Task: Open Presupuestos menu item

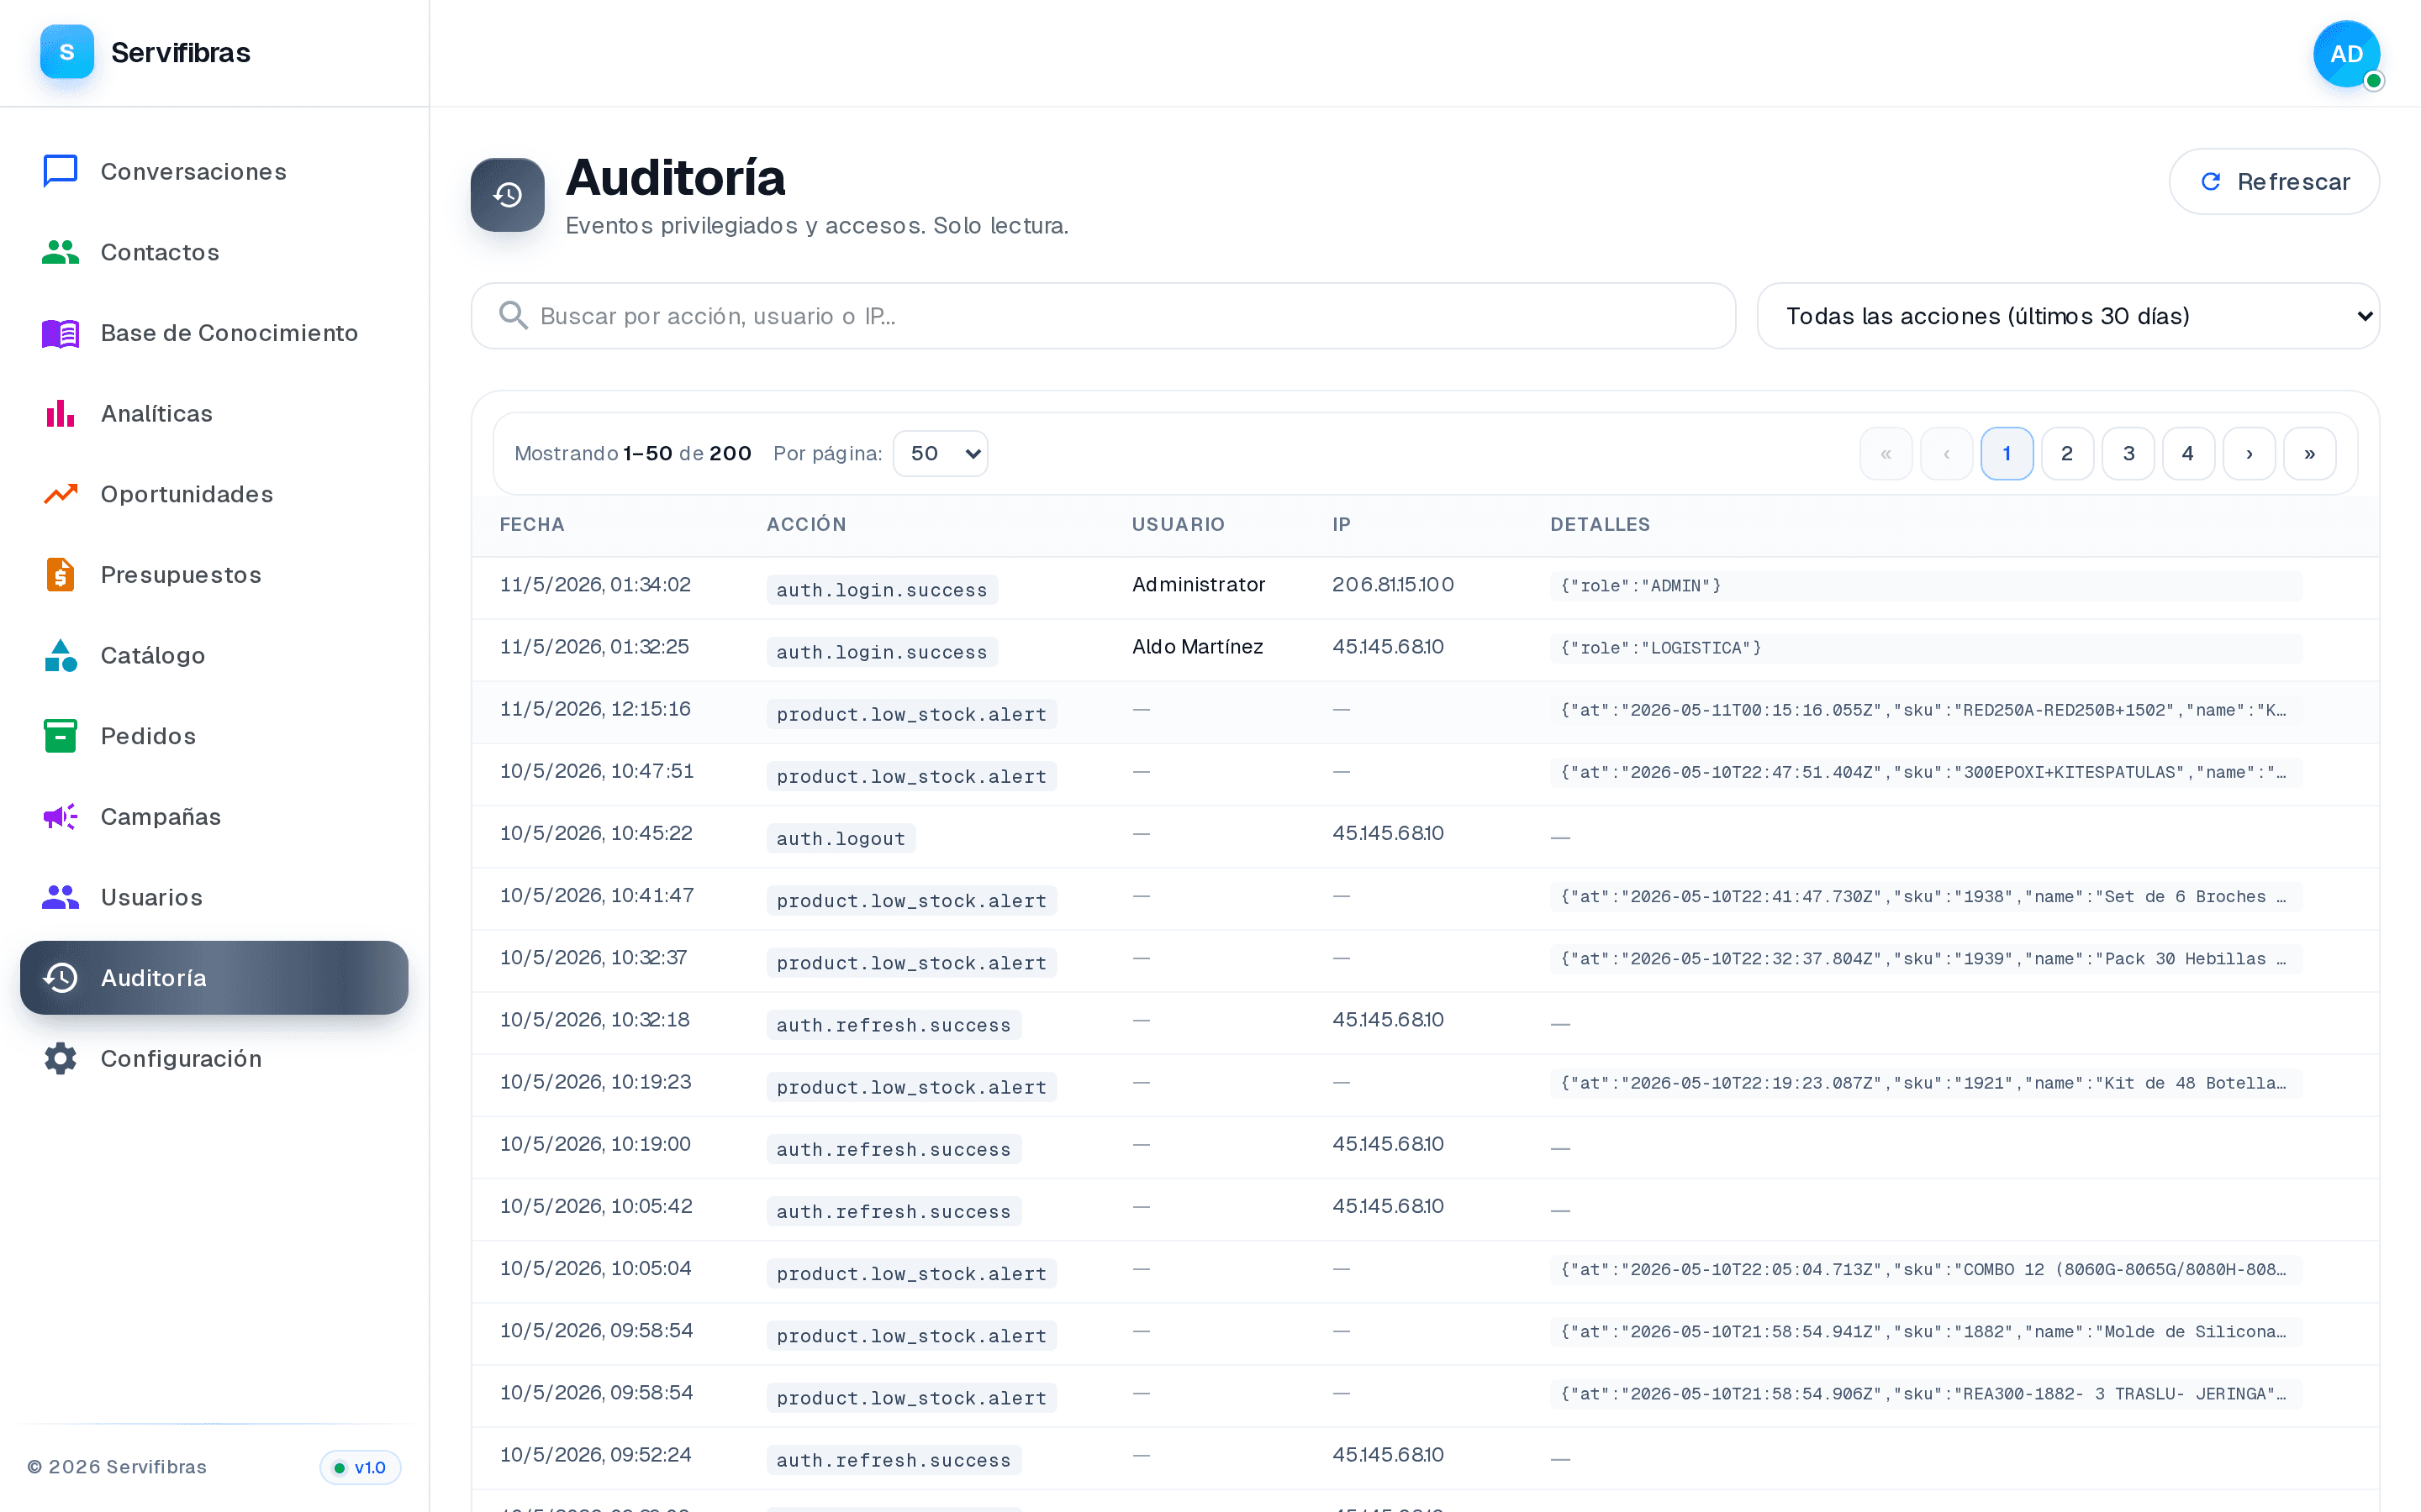Action: (214, 574)
